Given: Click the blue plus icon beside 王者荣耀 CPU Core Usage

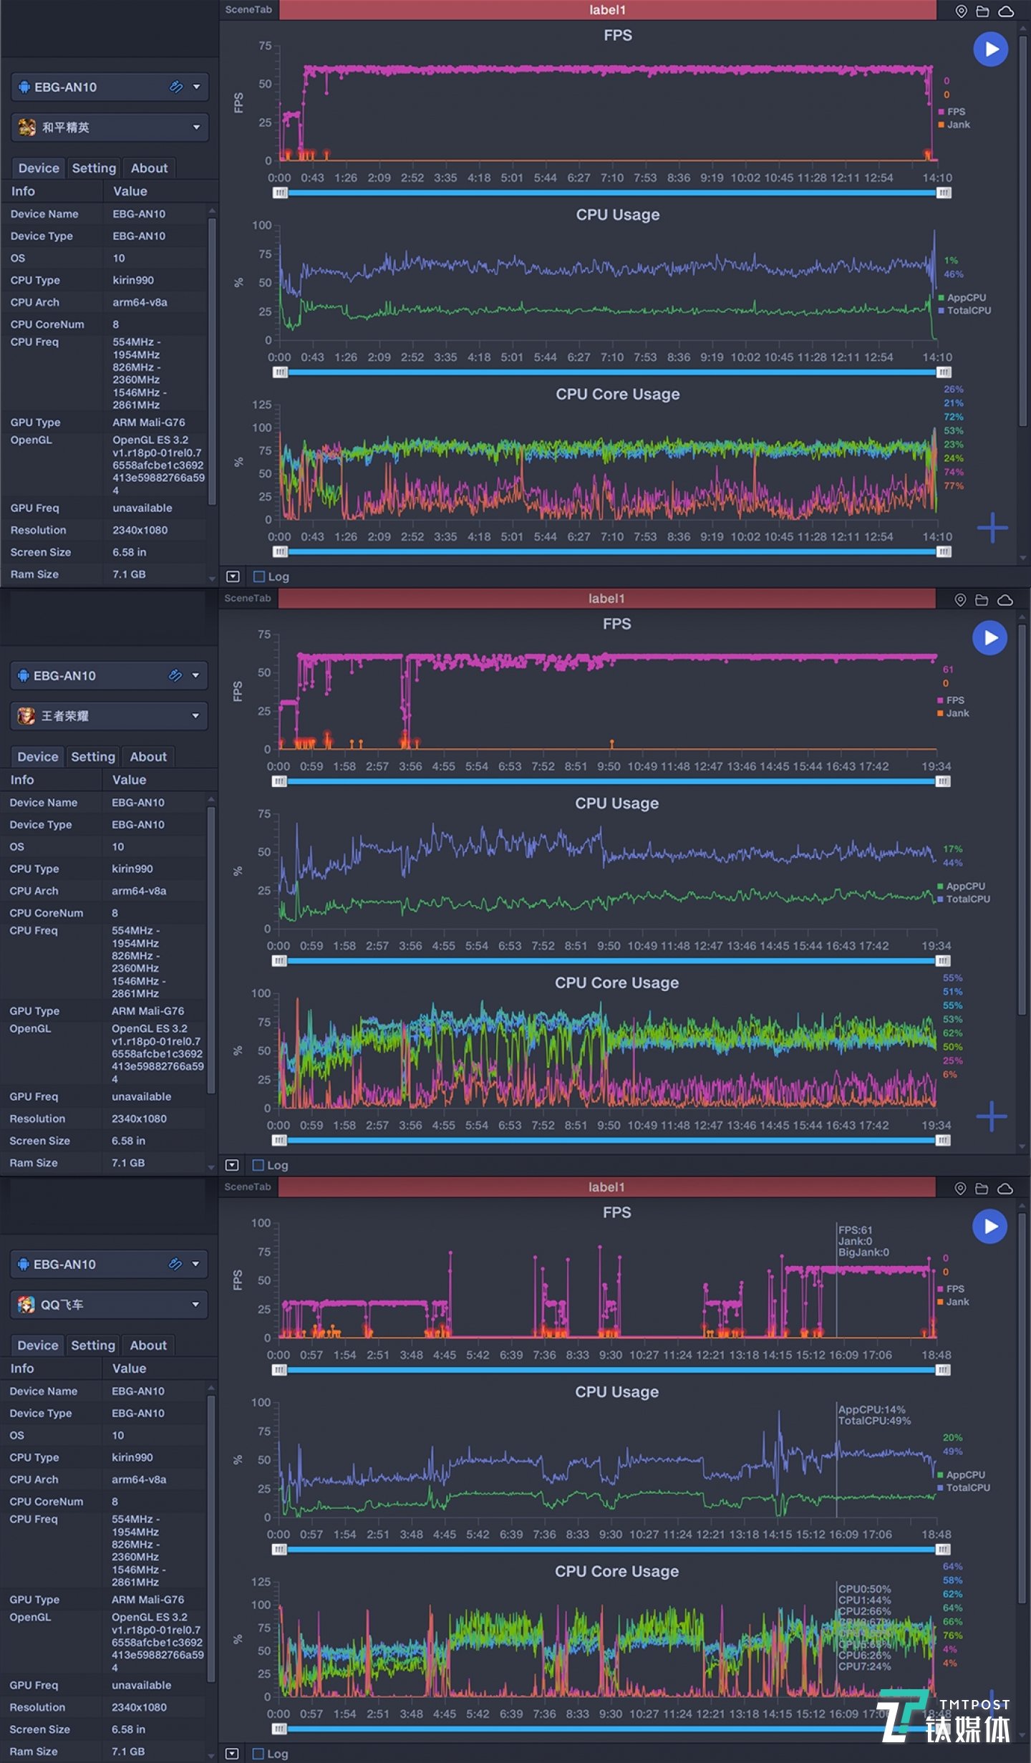Looking at the screenshot, I should (x=991, y=1116).
